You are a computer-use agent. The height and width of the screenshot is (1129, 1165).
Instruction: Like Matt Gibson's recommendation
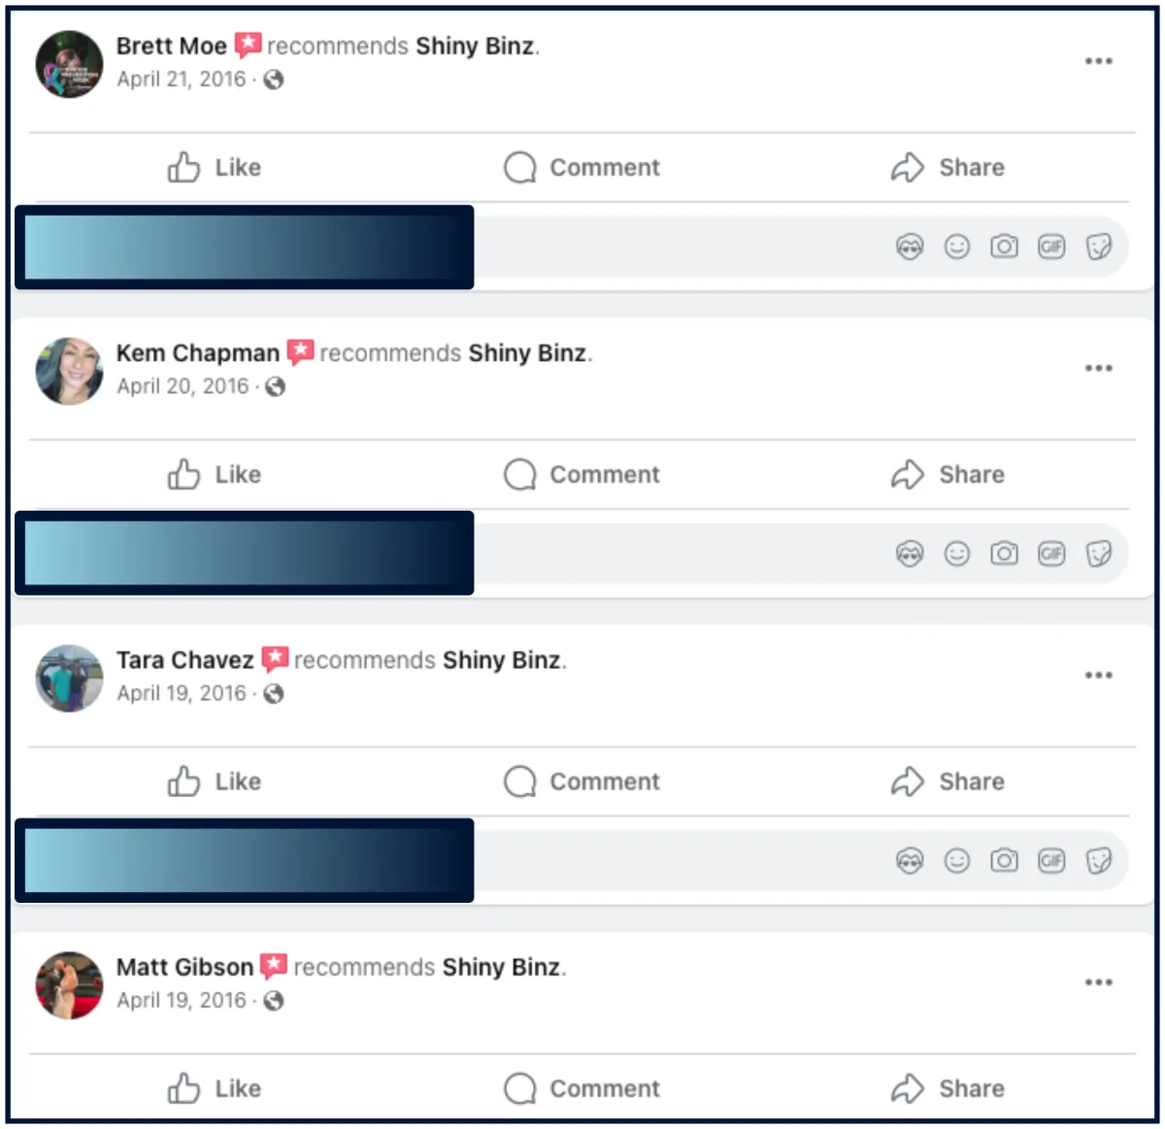point(214,1088)
